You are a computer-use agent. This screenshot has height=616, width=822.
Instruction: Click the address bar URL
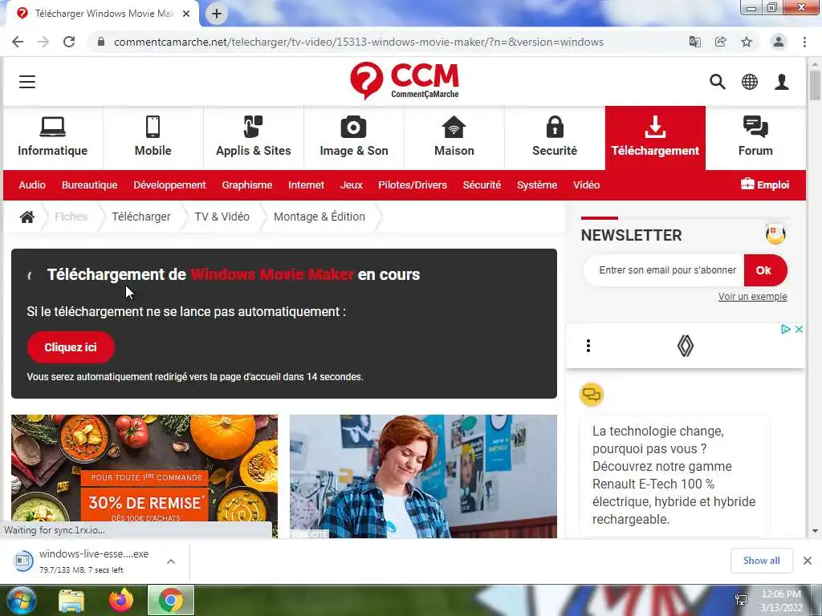pos(359,42)
